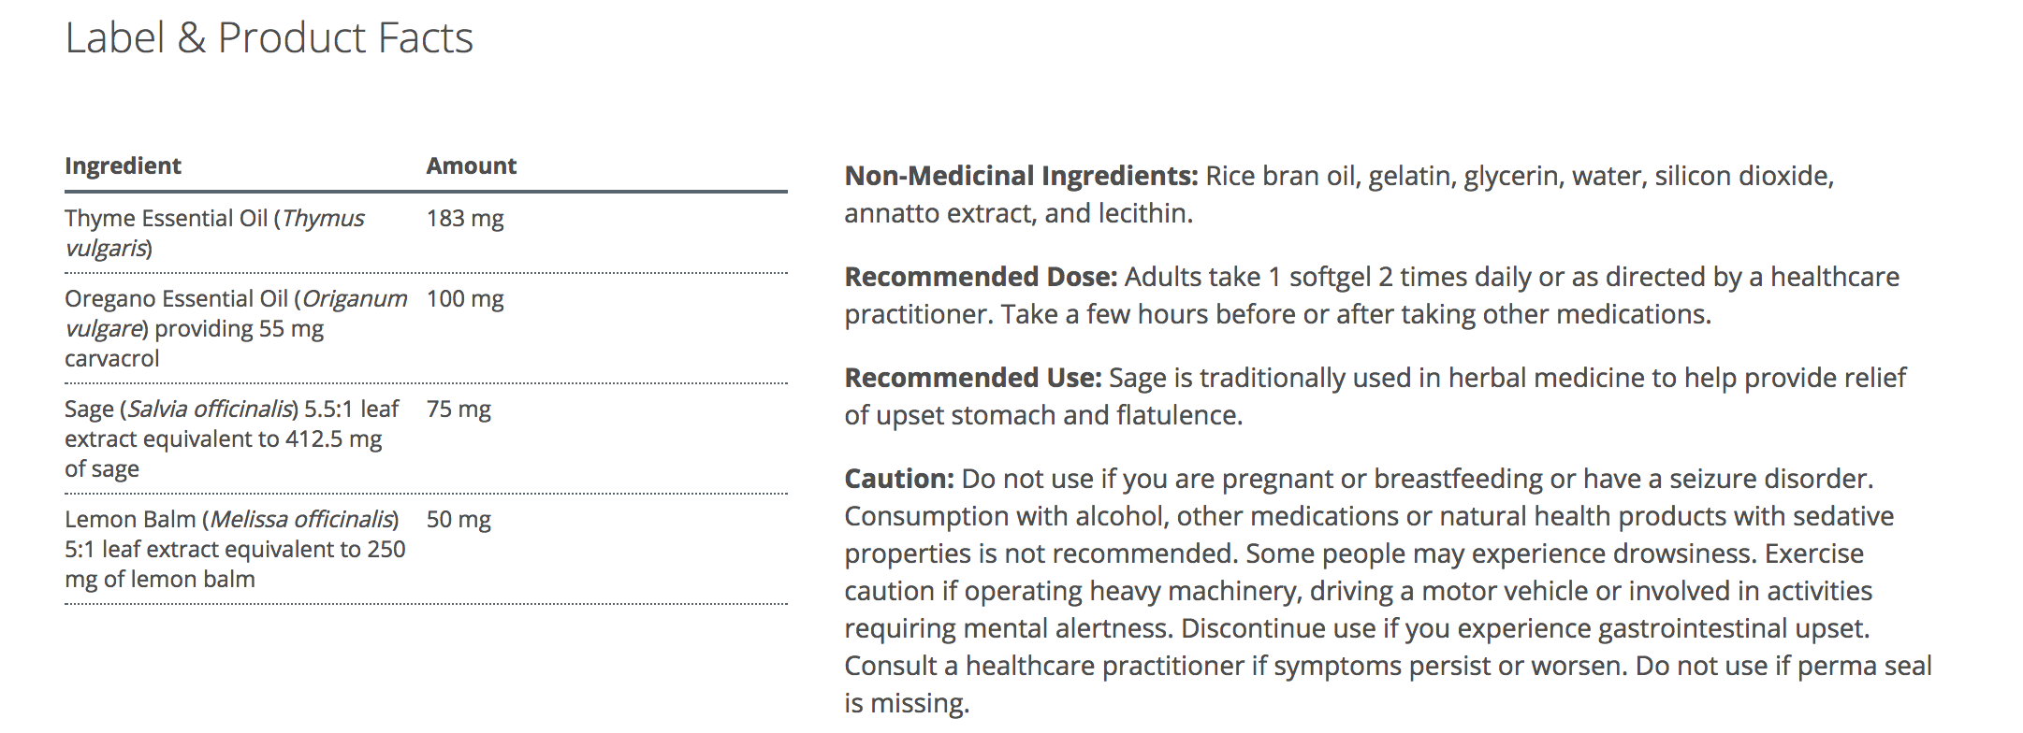Image resolution: width=2023 pixels, height=733 pixels.
Task: Click the Non-Medicinal Ingredients bold label
Action: pos(1021,176)
